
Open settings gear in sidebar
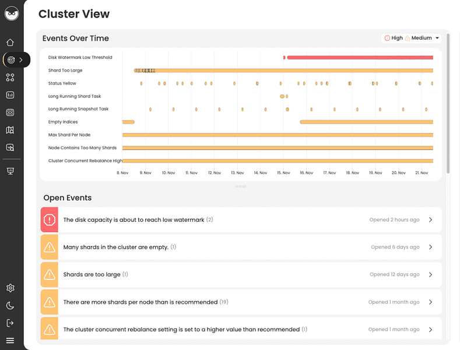[x=10, y=288]
